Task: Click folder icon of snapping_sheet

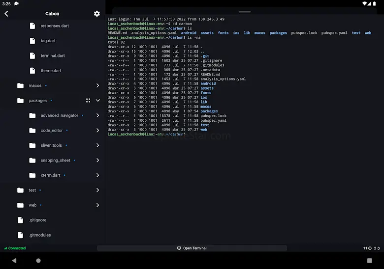Action: [32, 161]
